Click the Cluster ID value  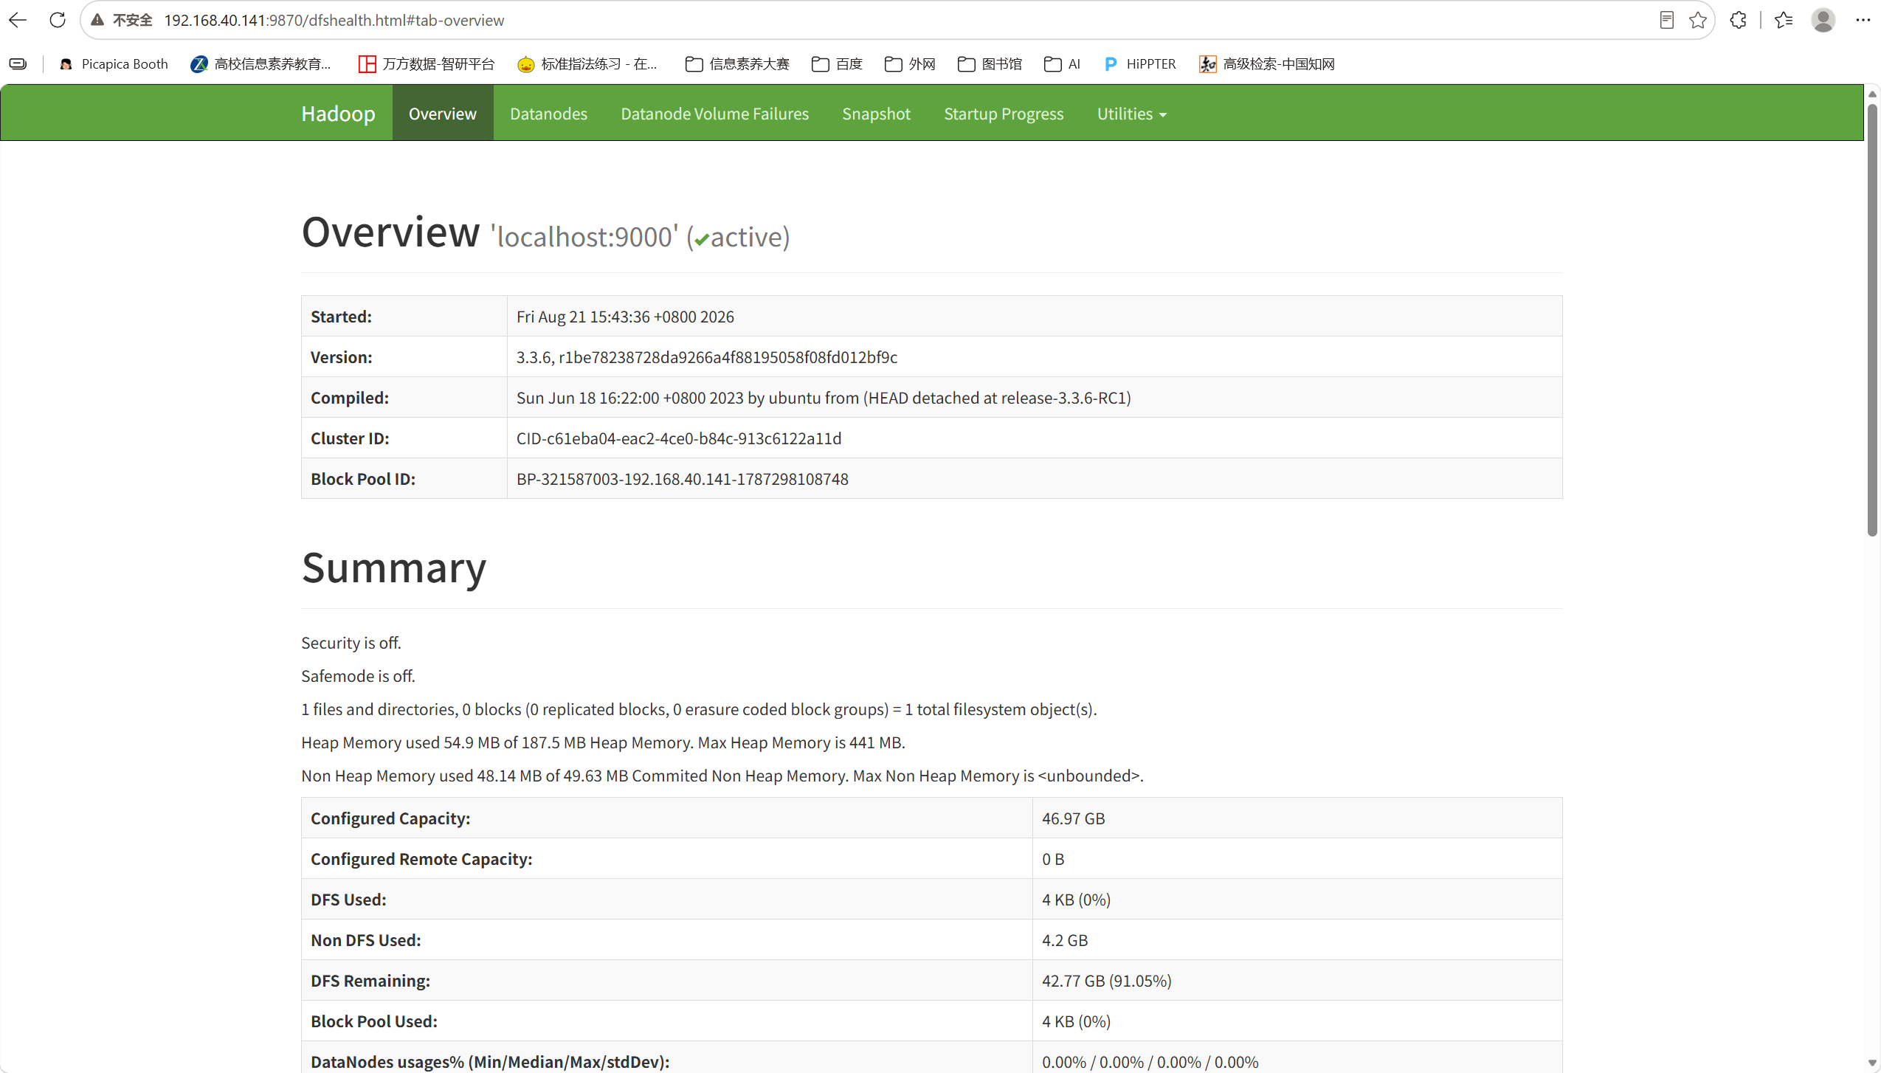pyautogui.click(x=679, y=438)
